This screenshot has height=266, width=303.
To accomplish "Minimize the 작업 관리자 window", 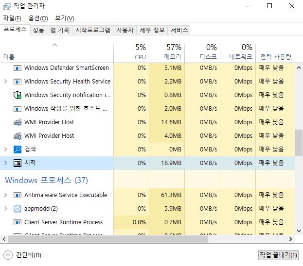I will pos(248,6).
